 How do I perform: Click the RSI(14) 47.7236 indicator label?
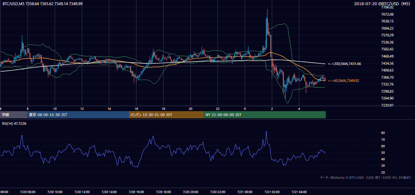(14, 123)
